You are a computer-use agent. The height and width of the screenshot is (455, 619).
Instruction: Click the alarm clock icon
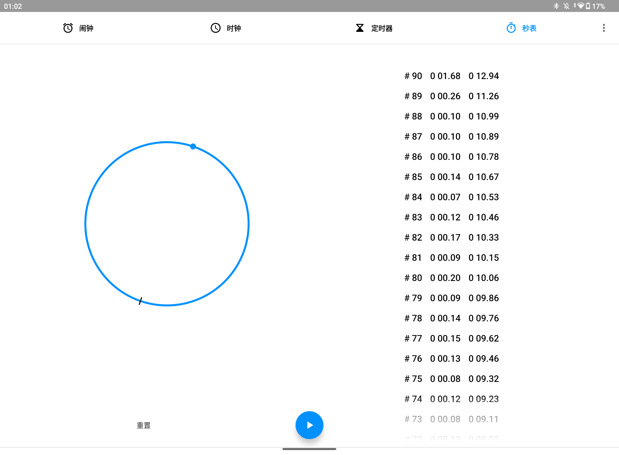(x=68, y=28)
